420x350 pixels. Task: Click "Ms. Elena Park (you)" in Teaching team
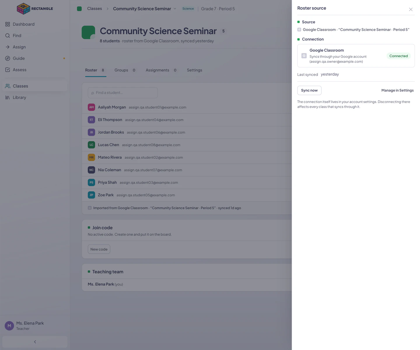105,284
